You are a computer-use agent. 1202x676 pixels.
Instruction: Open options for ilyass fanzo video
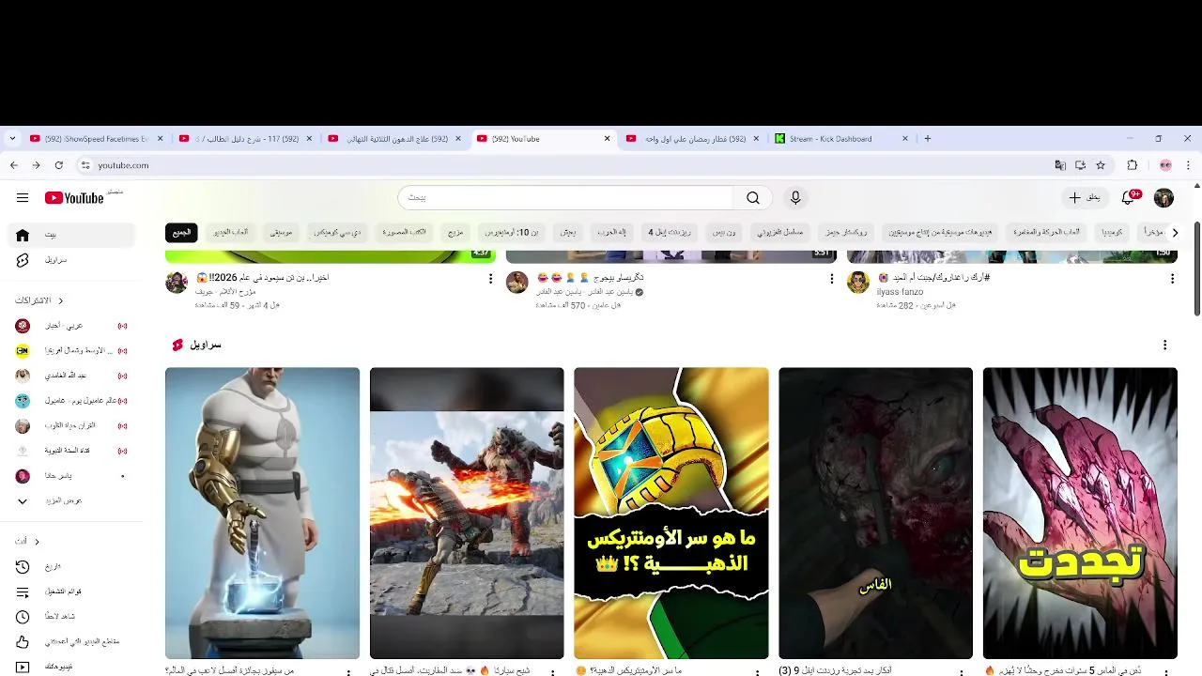point(1172,279)
